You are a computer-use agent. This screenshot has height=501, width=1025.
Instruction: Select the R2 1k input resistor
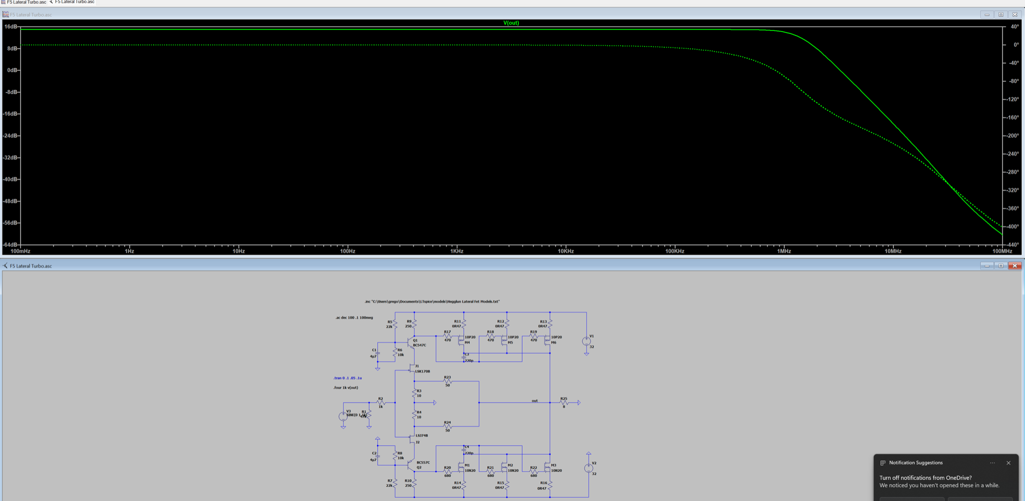tap(380, 402)
